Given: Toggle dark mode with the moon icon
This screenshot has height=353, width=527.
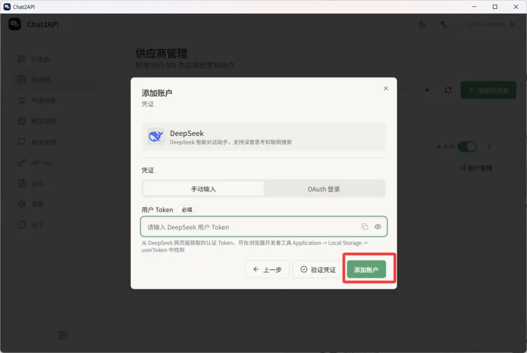Looking at the screenshot, I should 422,24.
